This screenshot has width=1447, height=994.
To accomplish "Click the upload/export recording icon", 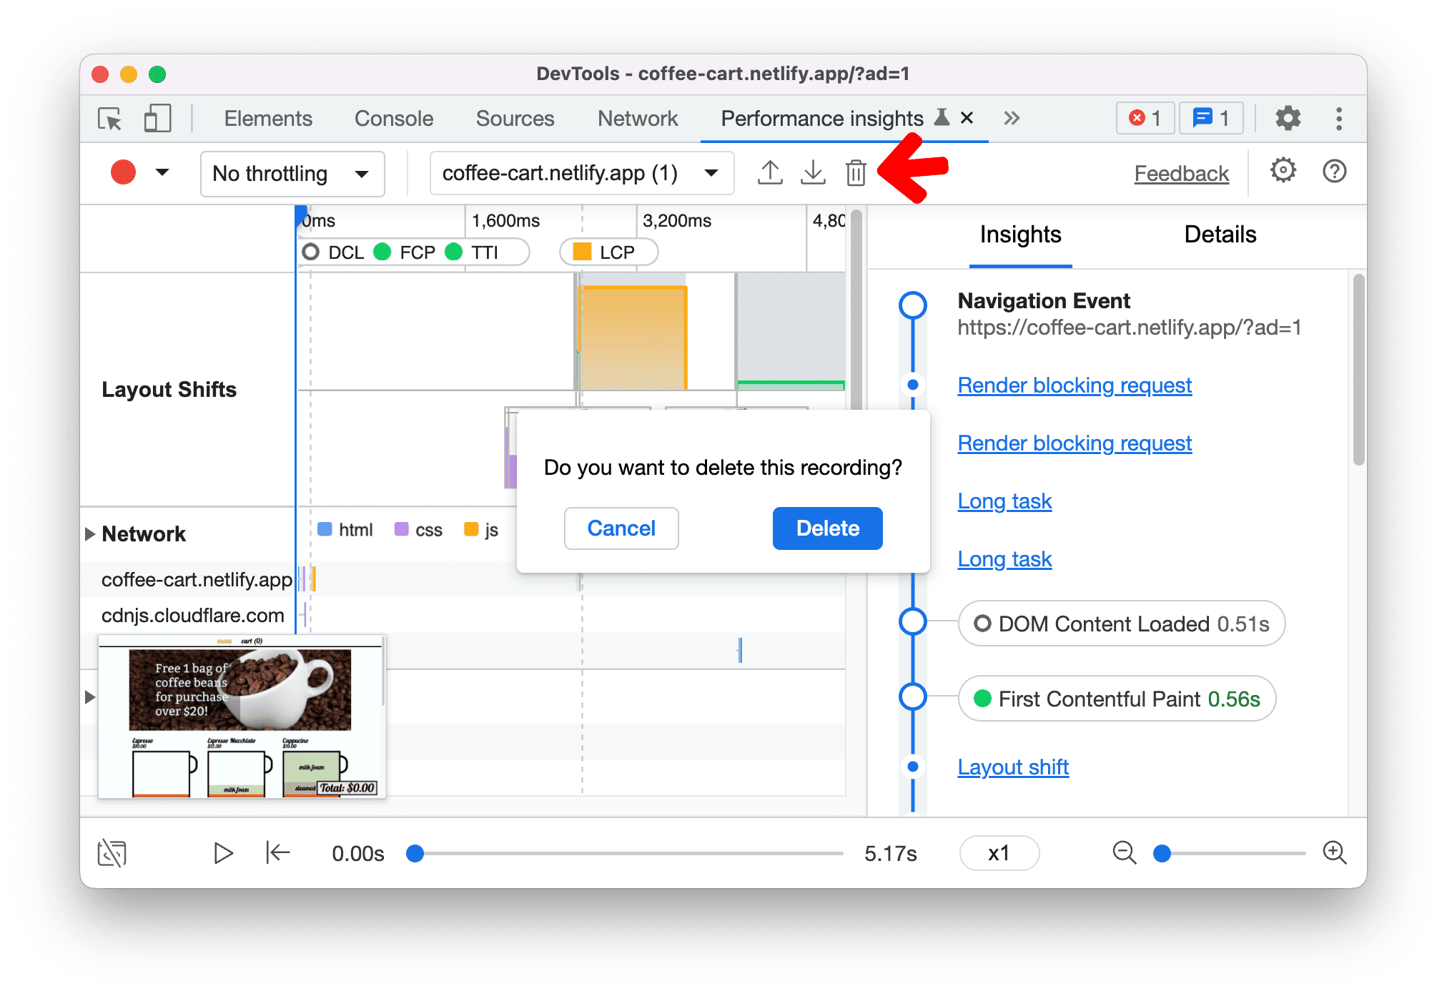I will (x=770, y=174).
